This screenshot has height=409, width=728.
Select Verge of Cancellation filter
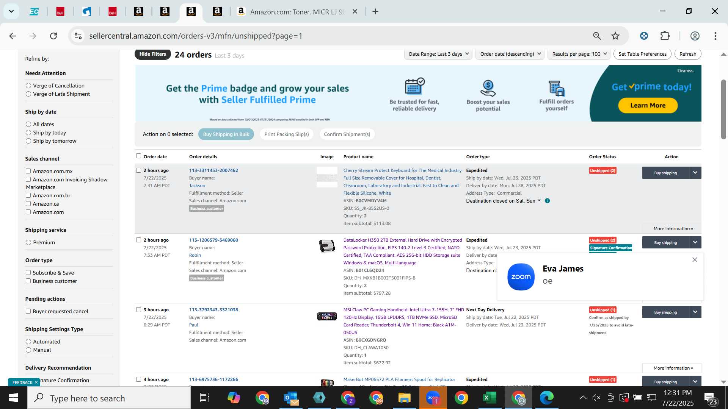(x=28, y=86)
